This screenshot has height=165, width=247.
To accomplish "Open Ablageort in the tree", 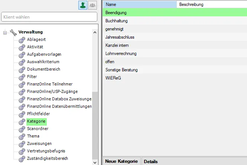I will pos(36,39).
